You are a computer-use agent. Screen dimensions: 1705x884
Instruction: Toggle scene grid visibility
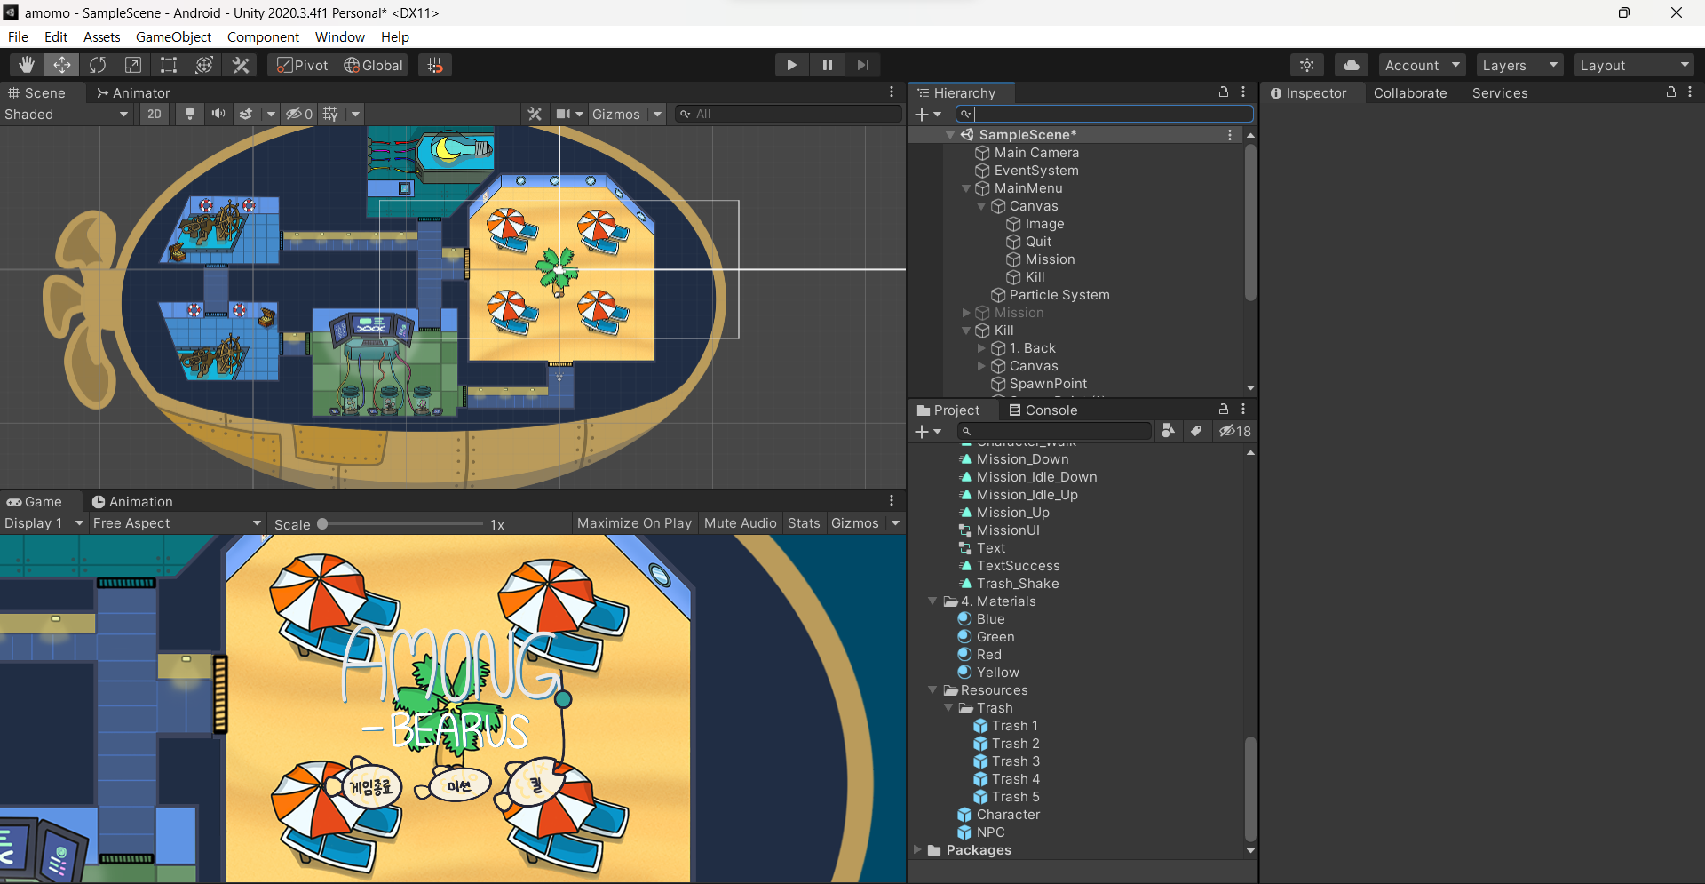click(330, 114)
